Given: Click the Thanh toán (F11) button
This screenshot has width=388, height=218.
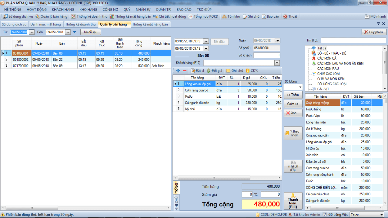Looking at the screenshot, I should pos(293,201).
